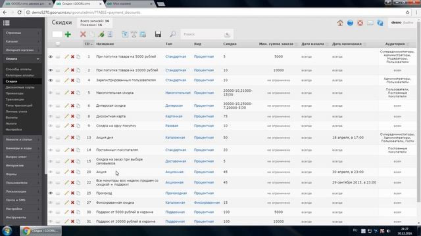Toggle visibility eye for row 1
The height and width of the screenshot is (236, 421).
pos(51,57)
